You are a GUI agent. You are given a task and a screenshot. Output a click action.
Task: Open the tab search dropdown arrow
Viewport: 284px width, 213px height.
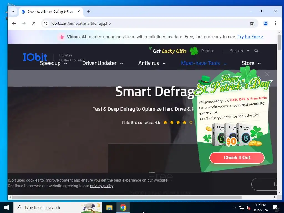click(x=13, y=11)
